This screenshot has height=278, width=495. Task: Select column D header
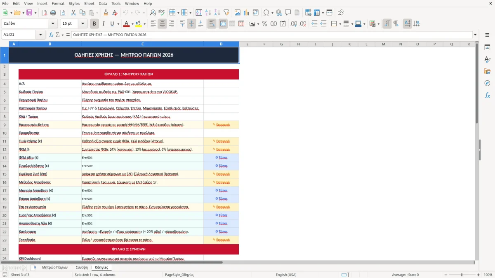pyautogui.click(x=221, y=44)
